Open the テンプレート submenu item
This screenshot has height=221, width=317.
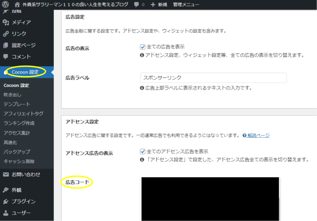click(x=17, y=104)
